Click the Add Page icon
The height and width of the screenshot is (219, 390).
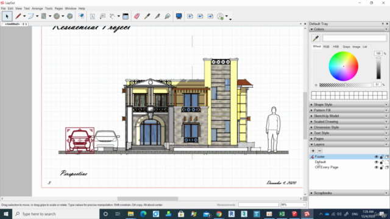pyautogui.click(x=190, y=16)
